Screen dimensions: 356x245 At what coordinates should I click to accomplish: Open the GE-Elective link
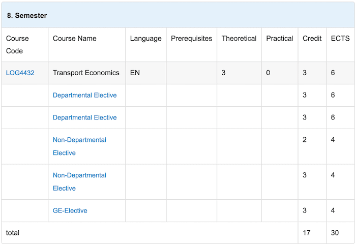tap(70, 210)
